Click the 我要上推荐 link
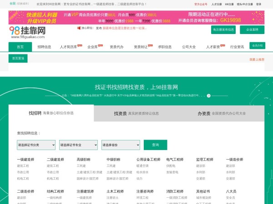Screen dimensions: 273x204 click(x=257, y=59)
